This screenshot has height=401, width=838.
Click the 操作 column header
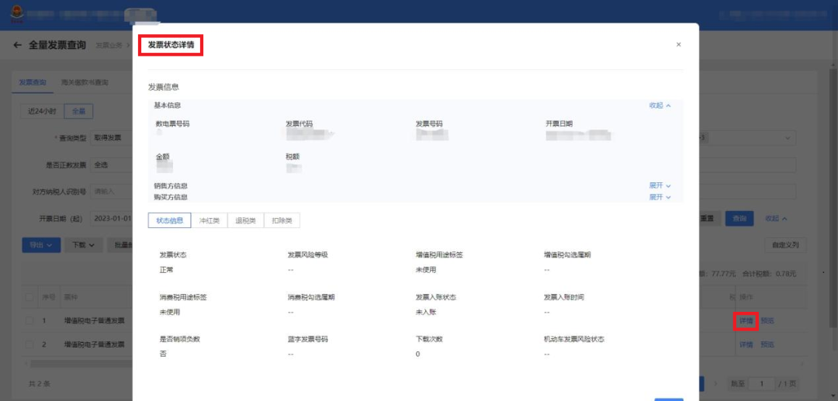(x=746, y=296)
